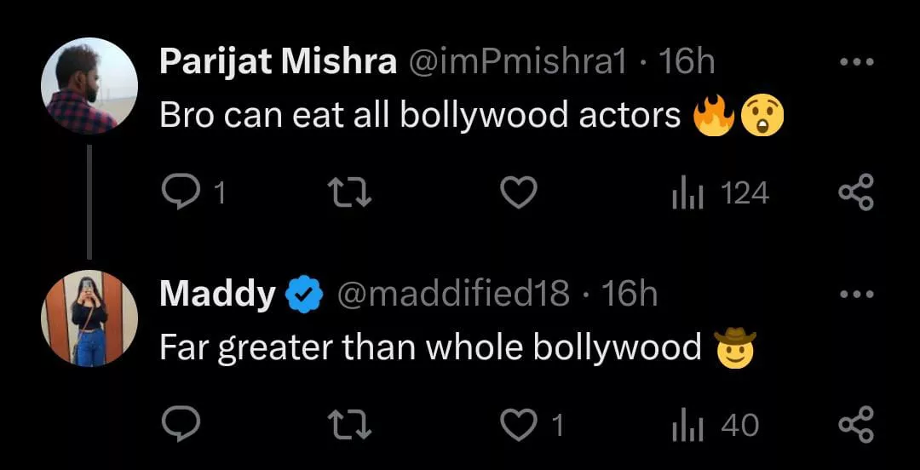Screen dimensions: 920x470
Task: Visit the @imPmishra1 handle
Action: pyautogui.click(x=520, y=61)
